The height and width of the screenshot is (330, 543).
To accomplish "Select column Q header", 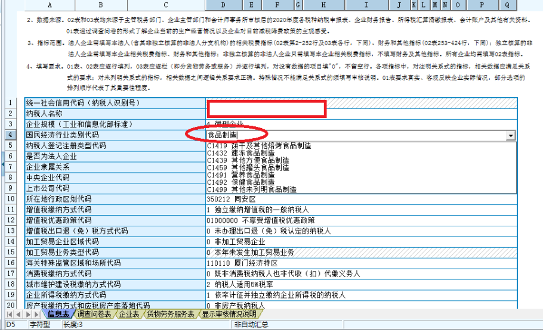I will 508,5.
